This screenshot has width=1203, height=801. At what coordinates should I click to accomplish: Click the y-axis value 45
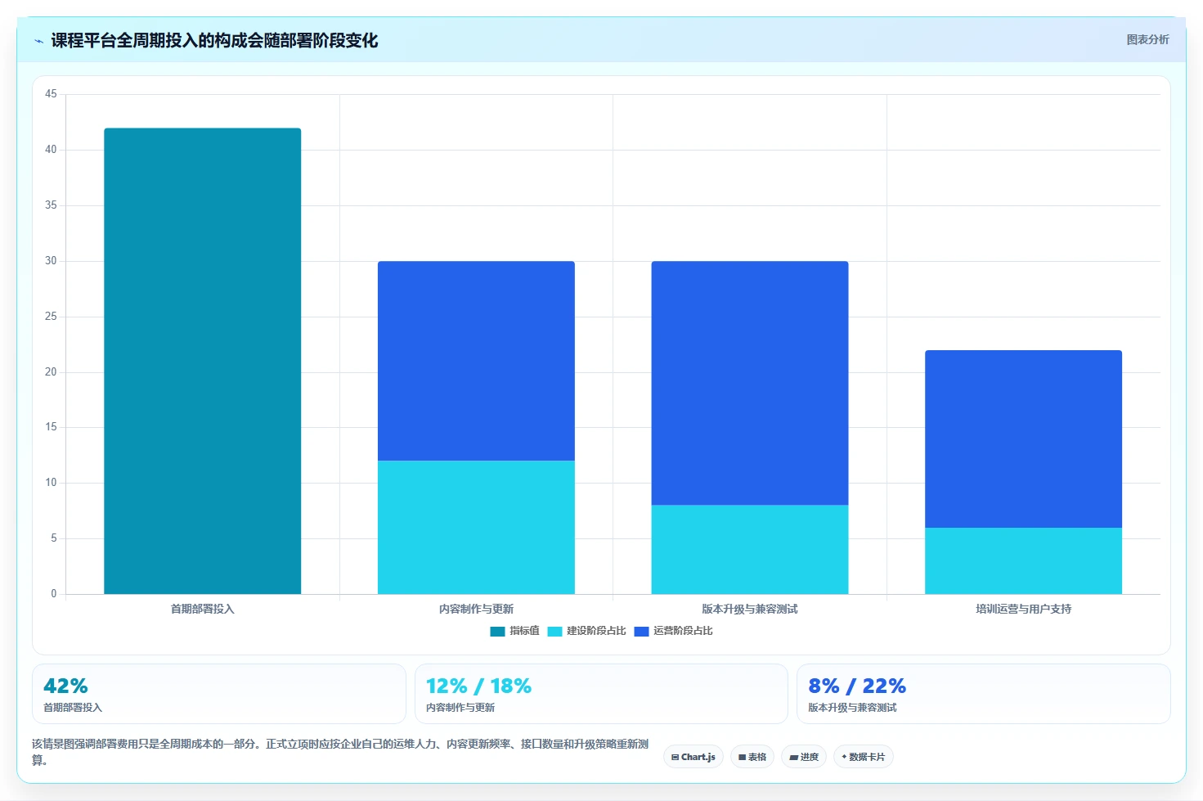[51, 94]
